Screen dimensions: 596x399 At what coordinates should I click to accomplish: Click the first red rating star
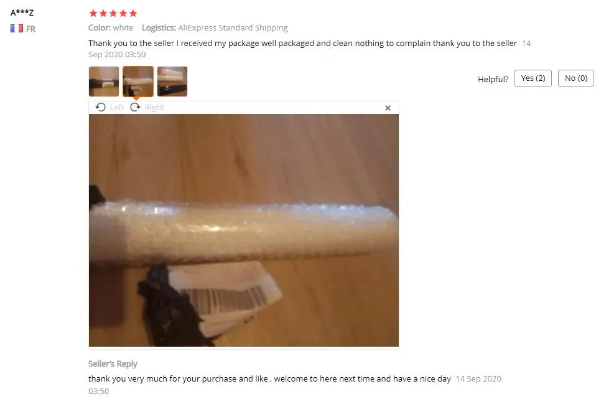pyautogui.click(x=93, y=13)
